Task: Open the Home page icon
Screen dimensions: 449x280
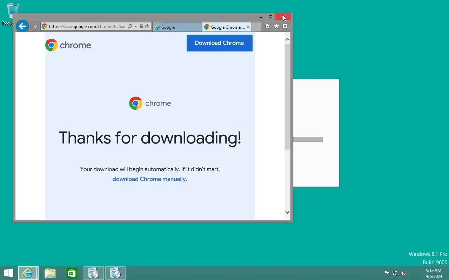Action: click(268, 26)
